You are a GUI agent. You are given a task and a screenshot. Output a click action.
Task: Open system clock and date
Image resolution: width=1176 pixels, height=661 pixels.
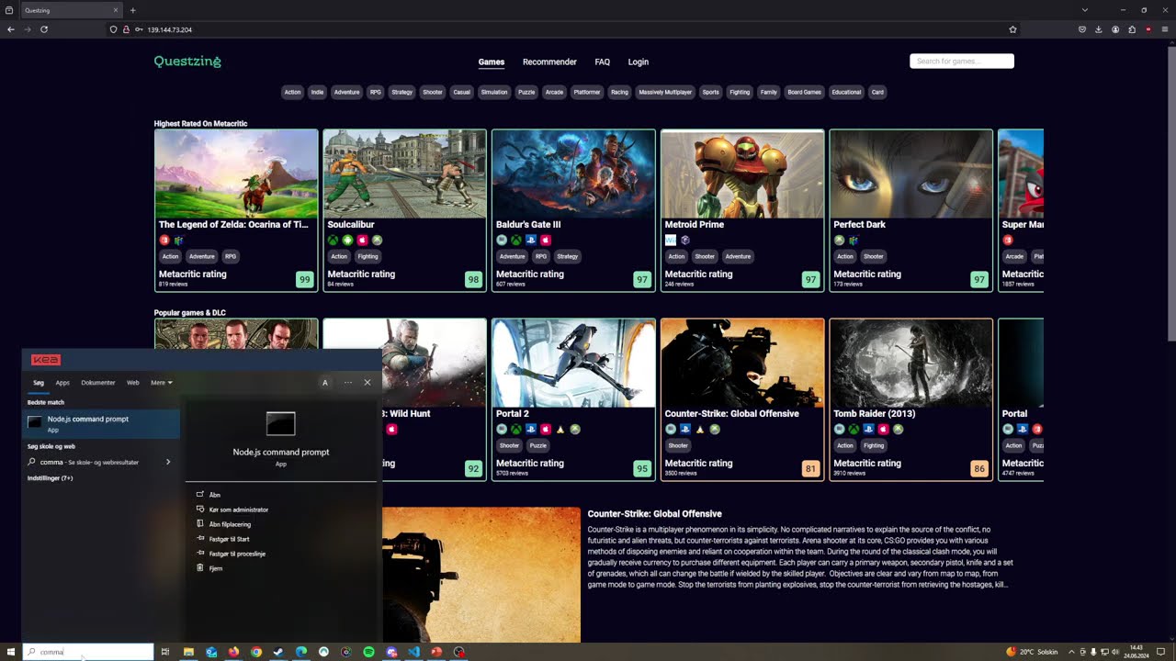(1137, 652)
